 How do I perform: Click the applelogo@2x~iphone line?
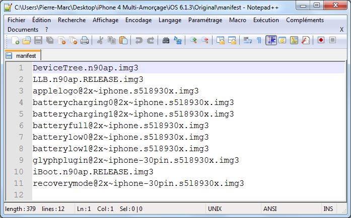point(116,91)
